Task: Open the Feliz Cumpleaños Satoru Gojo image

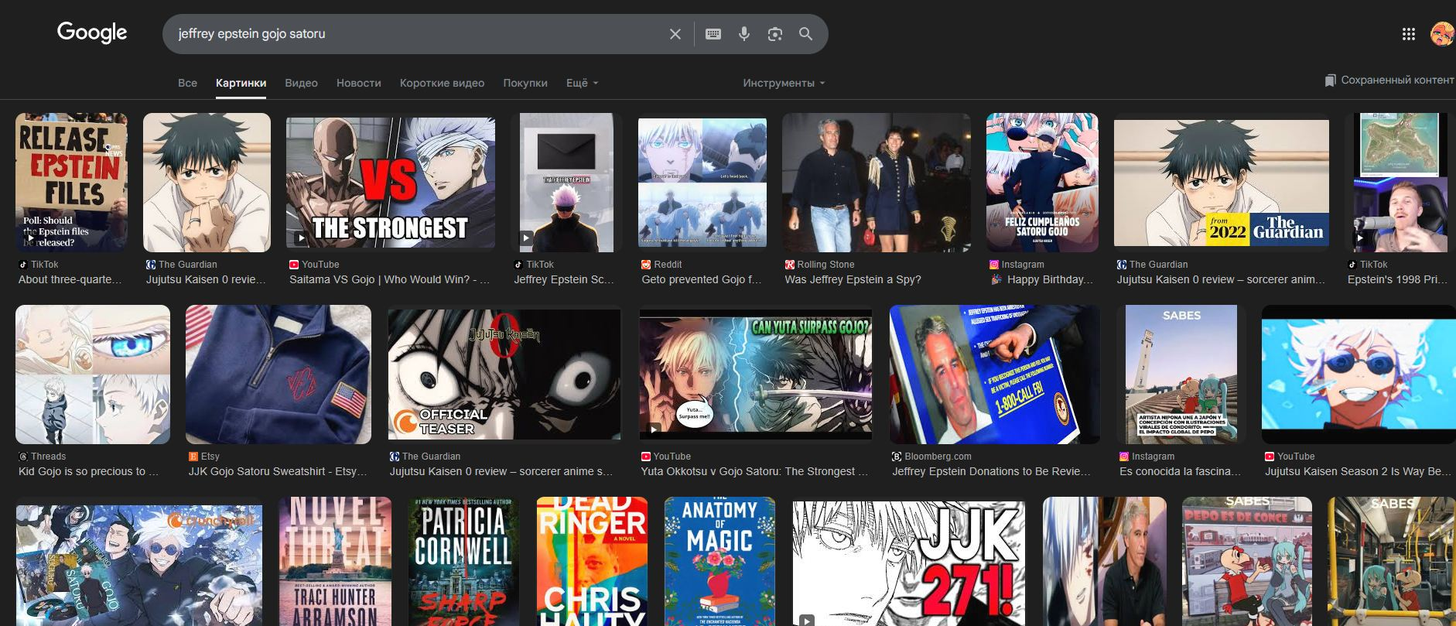Action: pyautogui.click(x=1042, y=183)
